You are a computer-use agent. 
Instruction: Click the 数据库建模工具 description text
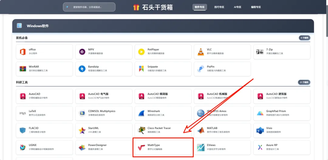(95, 149)
